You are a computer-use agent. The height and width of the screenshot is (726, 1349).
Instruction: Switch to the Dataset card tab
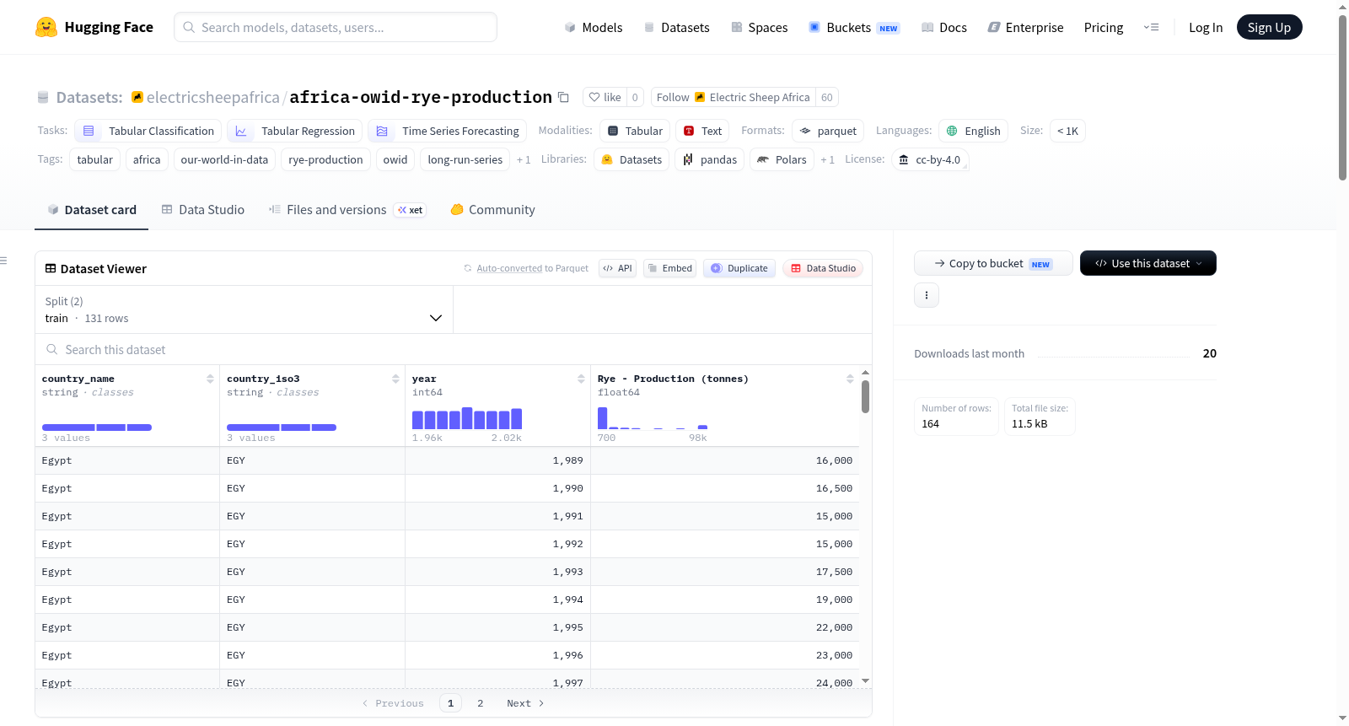pos(92,210)
